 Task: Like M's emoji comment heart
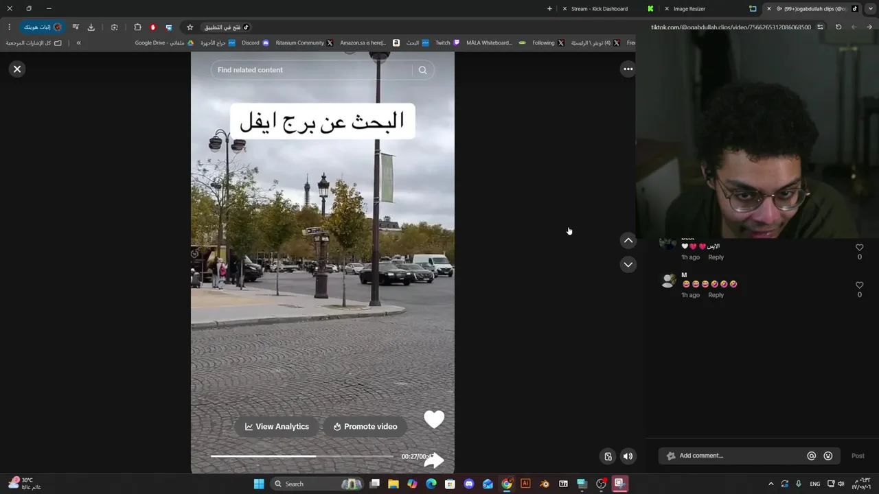[859, 285]
